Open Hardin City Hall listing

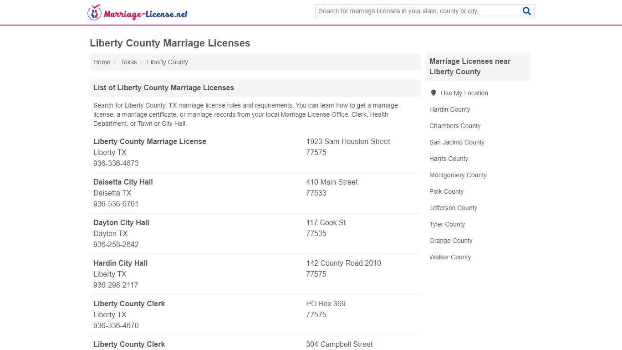[120, 263]
